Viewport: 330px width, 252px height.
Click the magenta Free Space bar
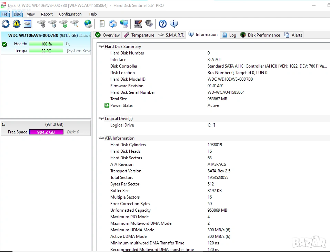coord(46,132)
